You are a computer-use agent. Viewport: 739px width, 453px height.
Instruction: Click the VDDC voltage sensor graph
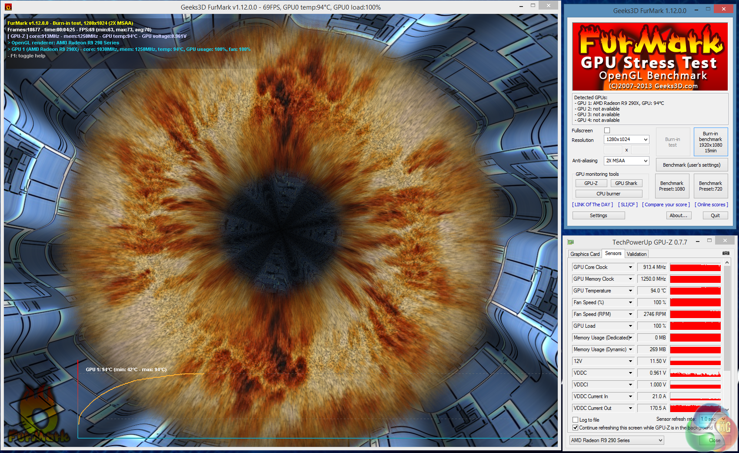coord(695,373)
